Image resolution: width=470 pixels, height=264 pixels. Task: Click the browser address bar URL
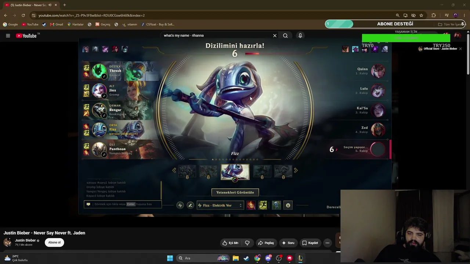pyautogui.click(x=91, y=15)
